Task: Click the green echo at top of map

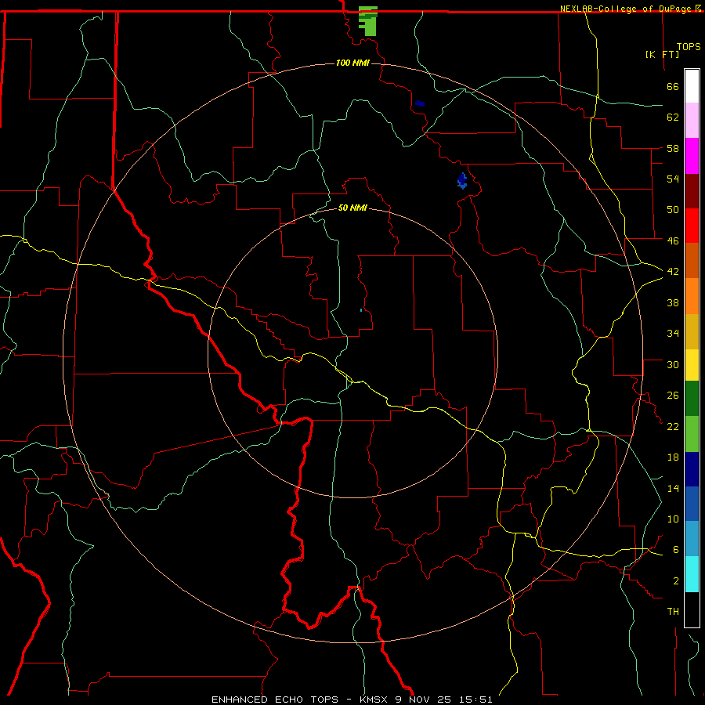Action: [x=368, y=21]
